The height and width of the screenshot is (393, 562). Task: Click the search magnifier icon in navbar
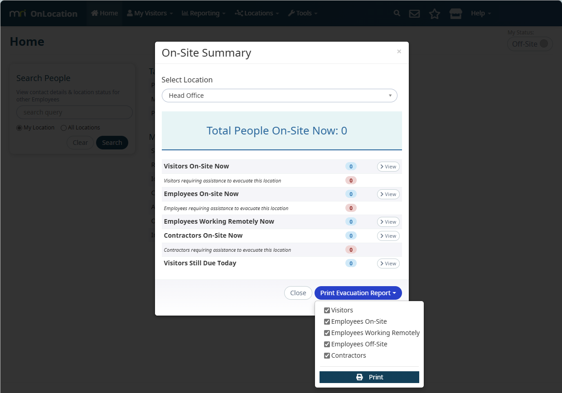(397, 14)
